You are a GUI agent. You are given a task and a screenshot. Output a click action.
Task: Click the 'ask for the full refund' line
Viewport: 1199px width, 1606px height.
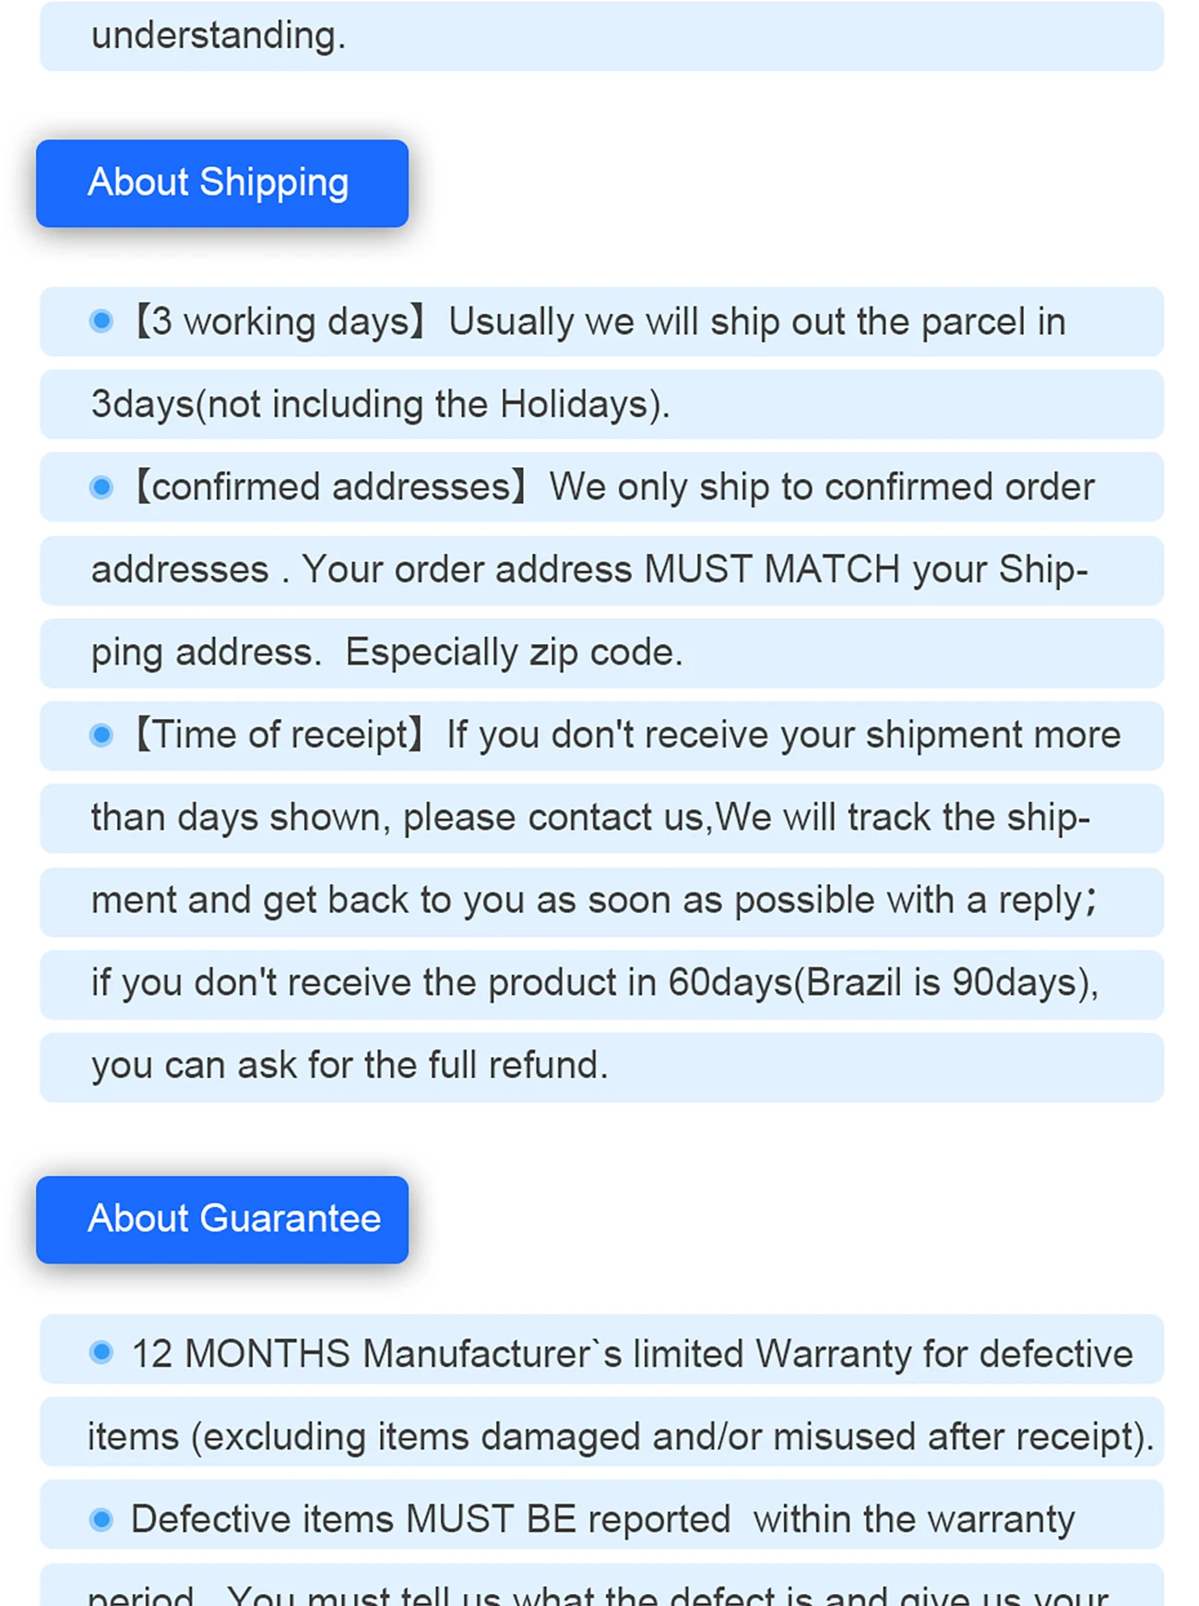click(x=350, y=1065)
